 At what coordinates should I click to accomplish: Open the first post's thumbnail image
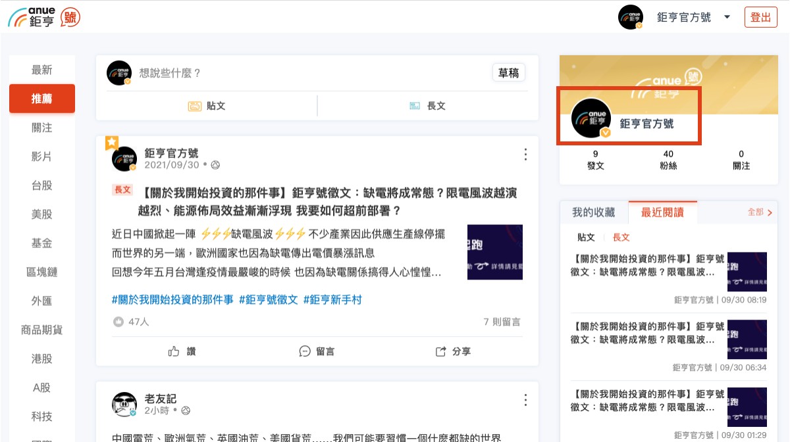coord(494,252)
